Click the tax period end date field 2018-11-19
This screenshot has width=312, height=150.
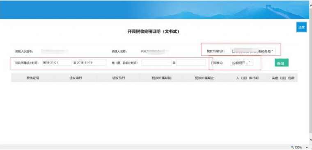91,62
